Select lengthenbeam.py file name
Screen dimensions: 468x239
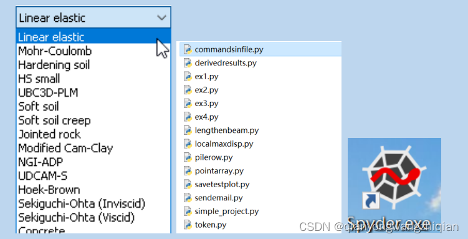coord(227,130)
